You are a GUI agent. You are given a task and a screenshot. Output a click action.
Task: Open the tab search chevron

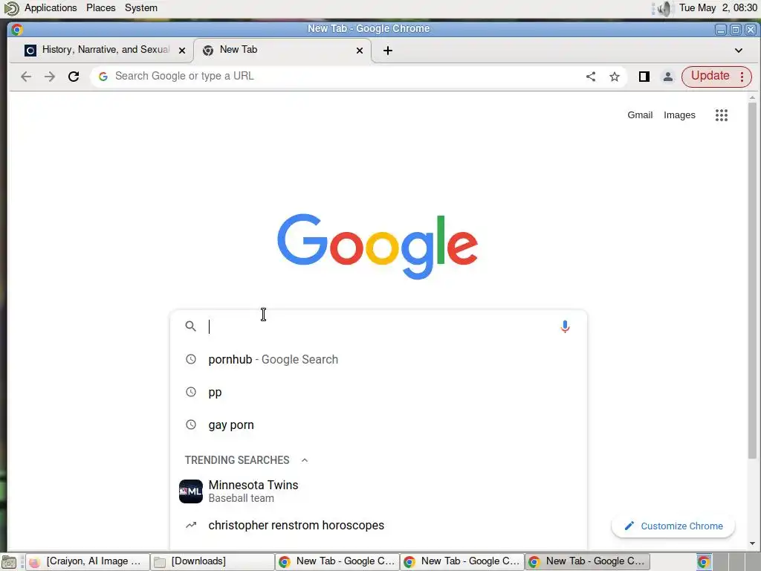click(x=738, y=51)
